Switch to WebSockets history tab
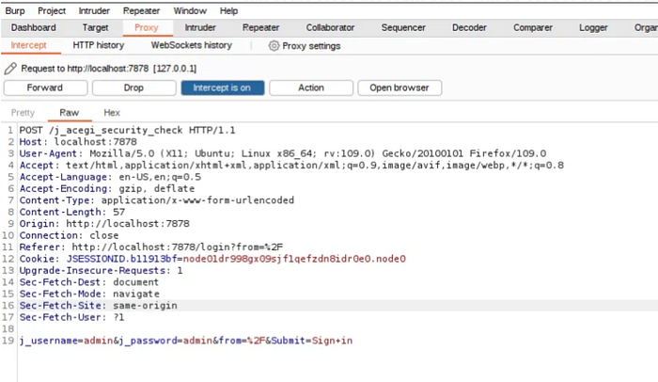Screen dimensions: 658x382 coord(192,45)
